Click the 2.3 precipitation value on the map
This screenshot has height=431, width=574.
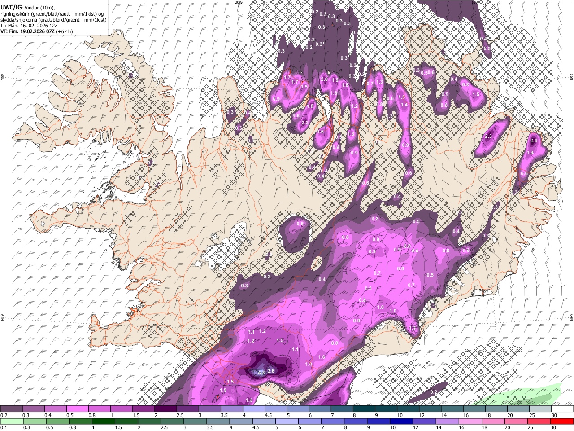point(488,136)
